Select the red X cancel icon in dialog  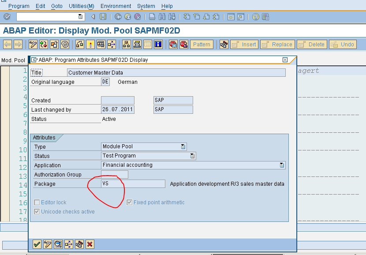[x=90, y=244]
